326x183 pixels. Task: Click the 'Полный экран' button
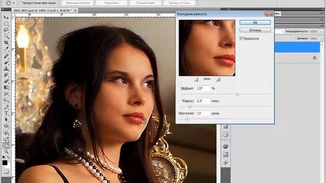click(x=145, y=3)
